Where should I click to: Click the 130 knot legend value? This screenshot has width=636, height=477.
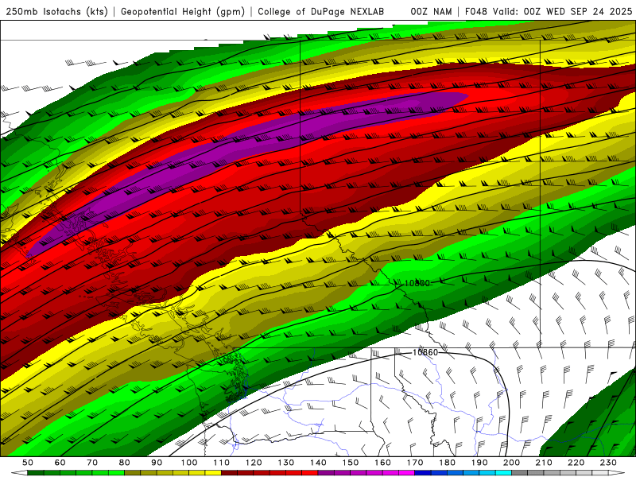(x=285, y=463)
